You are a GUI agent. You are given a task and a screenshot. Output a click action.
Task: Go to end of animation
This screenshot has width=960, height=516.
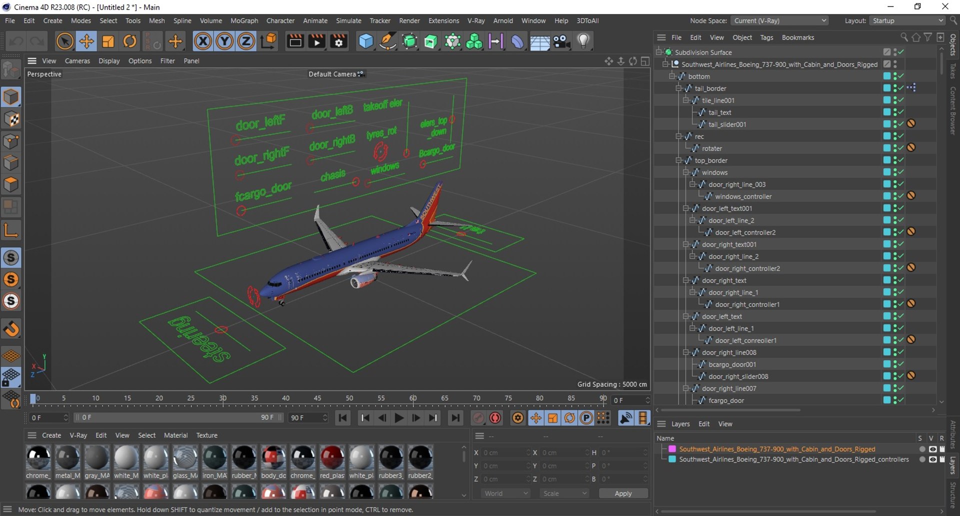455,418
